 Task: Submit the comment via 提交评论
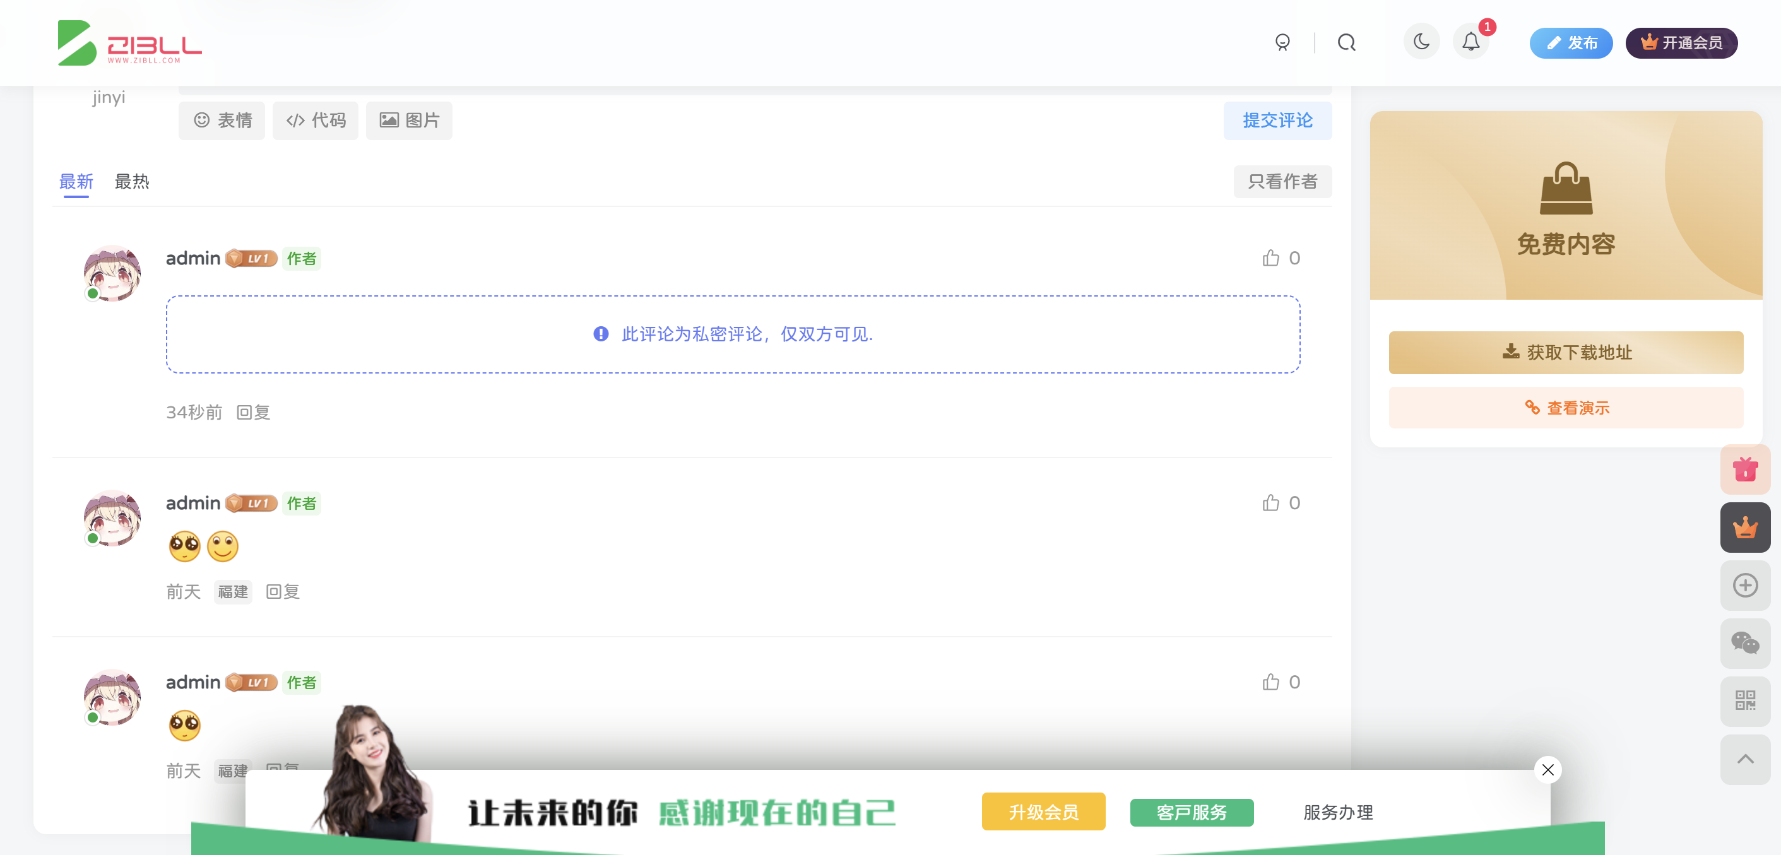click(x=1277, y=121)
